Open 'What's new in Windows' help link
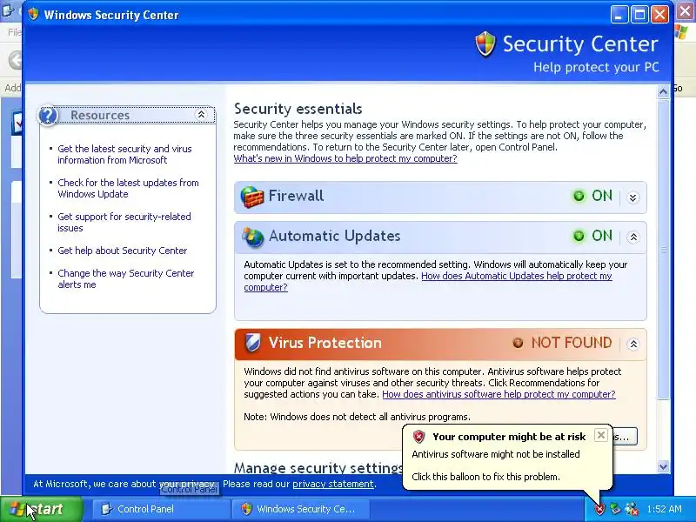696x522 pixels. (345, 158)
